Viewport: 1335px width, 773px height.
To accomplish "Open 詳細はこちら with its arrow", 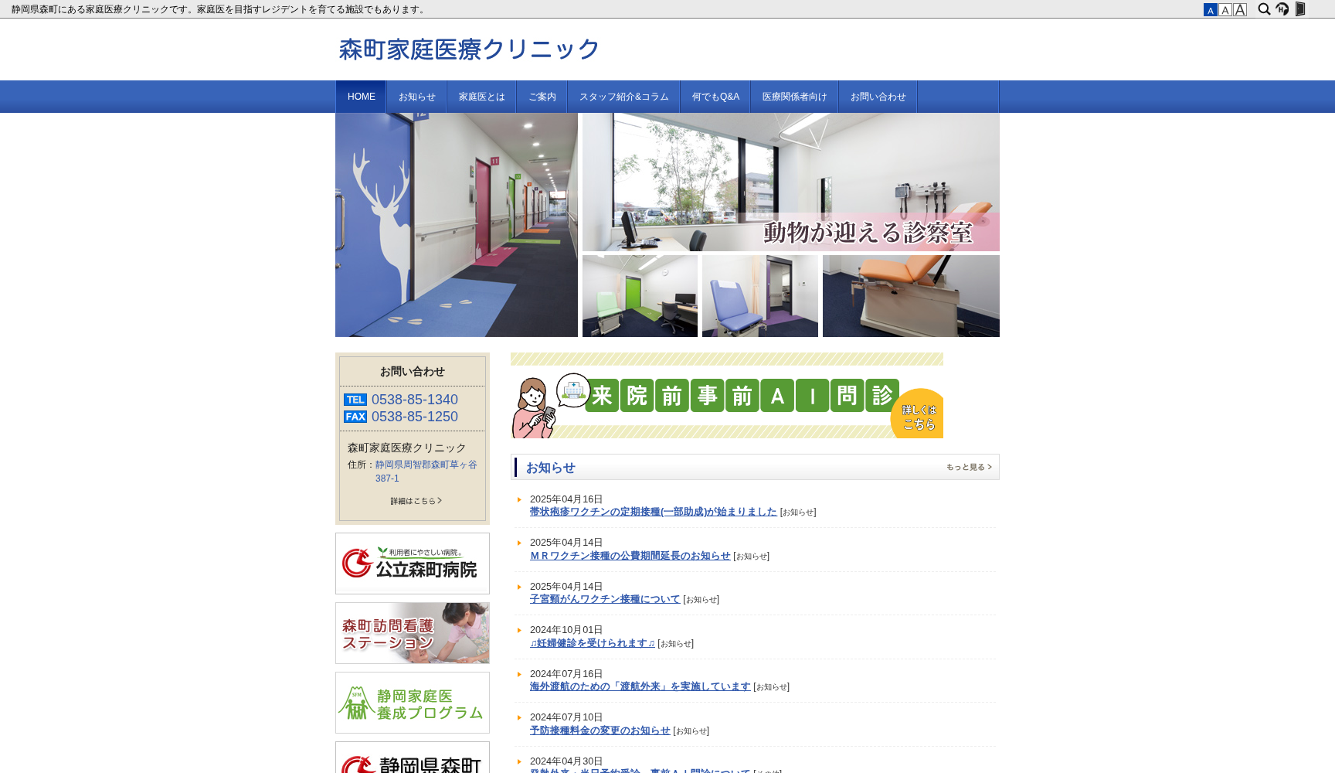I will pyautogui.click(x=414, y=501).
